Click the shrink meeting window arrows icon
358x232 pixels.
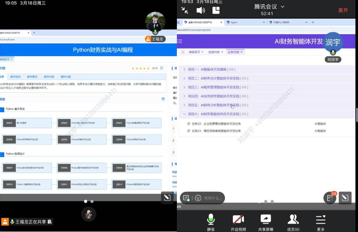click(x=185, y=10)
